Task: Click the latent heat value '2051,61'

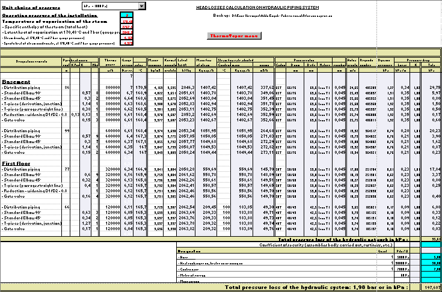Action: pyautogui.click(x=186, y=93)
